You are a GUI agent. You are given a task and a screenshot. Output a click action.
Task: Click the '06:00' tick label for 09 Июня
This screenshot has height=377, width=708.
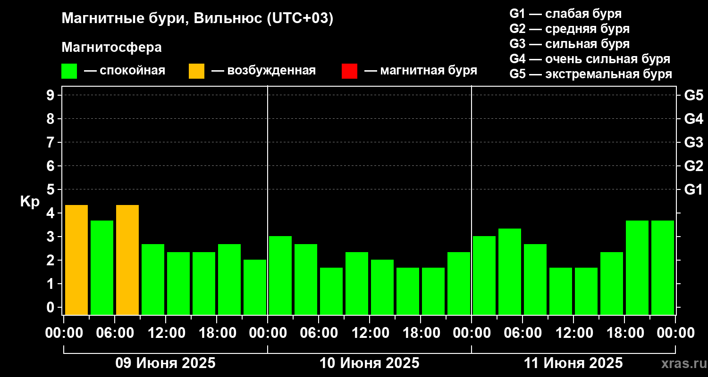[115, 333]
